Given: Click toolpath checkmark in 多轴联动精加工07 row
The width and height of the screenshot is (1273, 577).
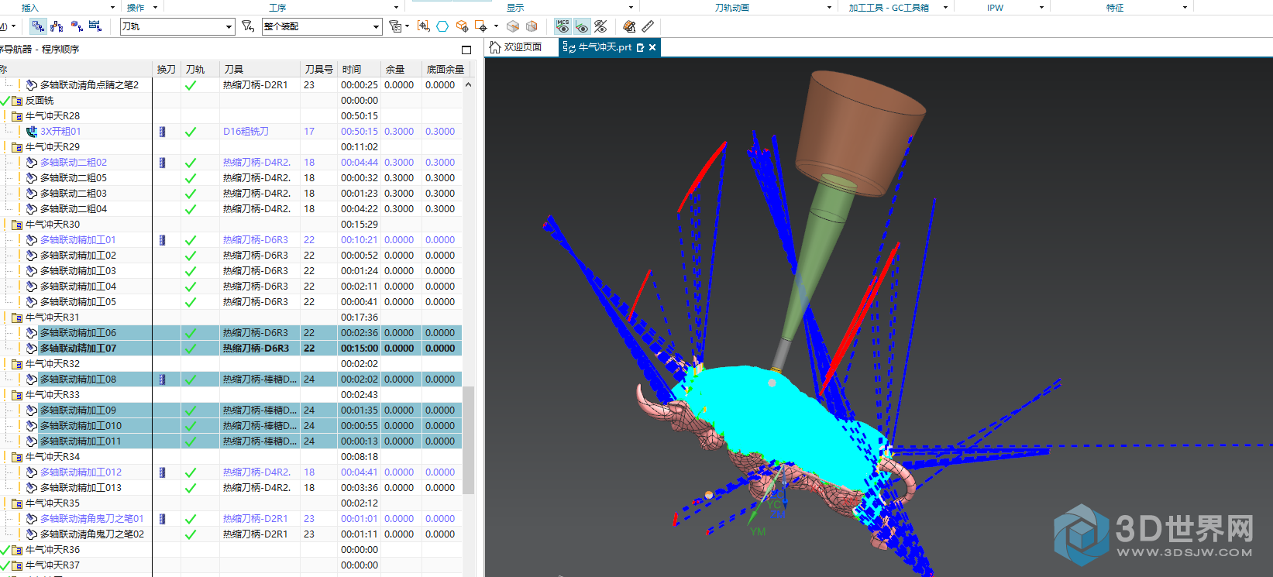Looking at the screenshot, I should 191,349.
